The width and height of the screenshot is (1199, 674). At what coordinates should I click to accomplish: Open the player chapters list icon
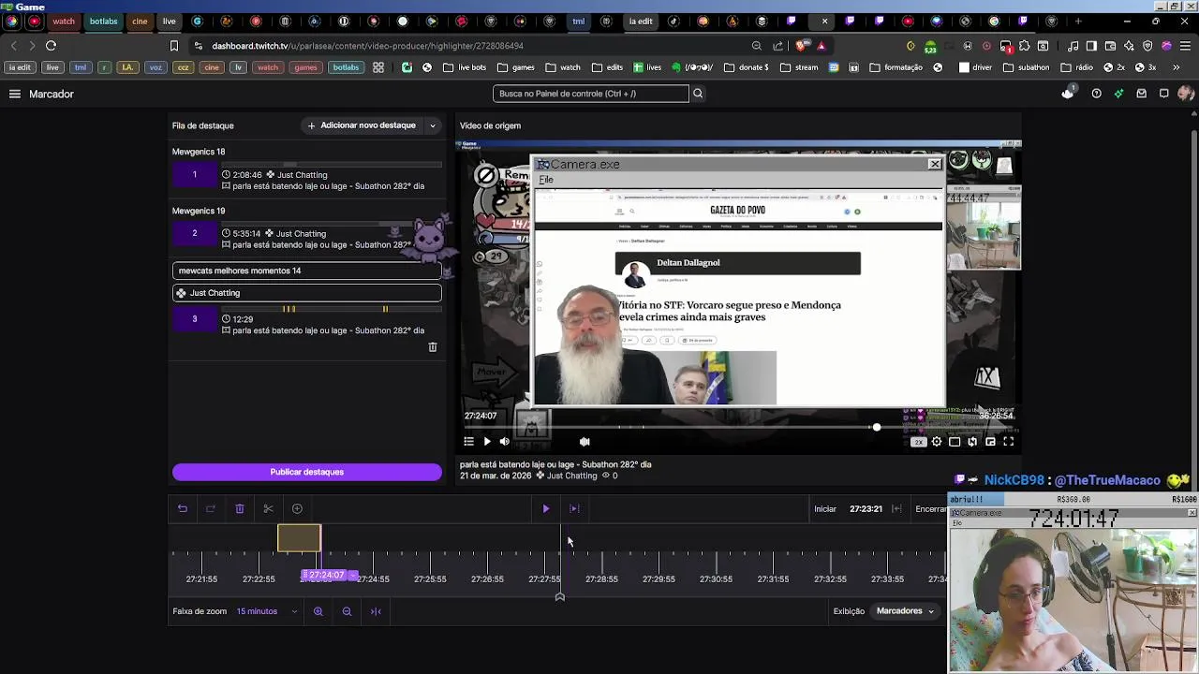(x=468, y=442)
